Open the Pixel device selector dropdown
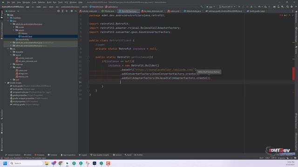 (227, 6)
